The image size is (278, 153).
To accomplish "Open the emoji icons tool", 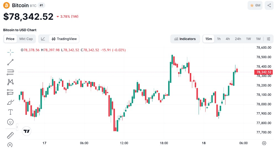I will (x=10, y=122).
